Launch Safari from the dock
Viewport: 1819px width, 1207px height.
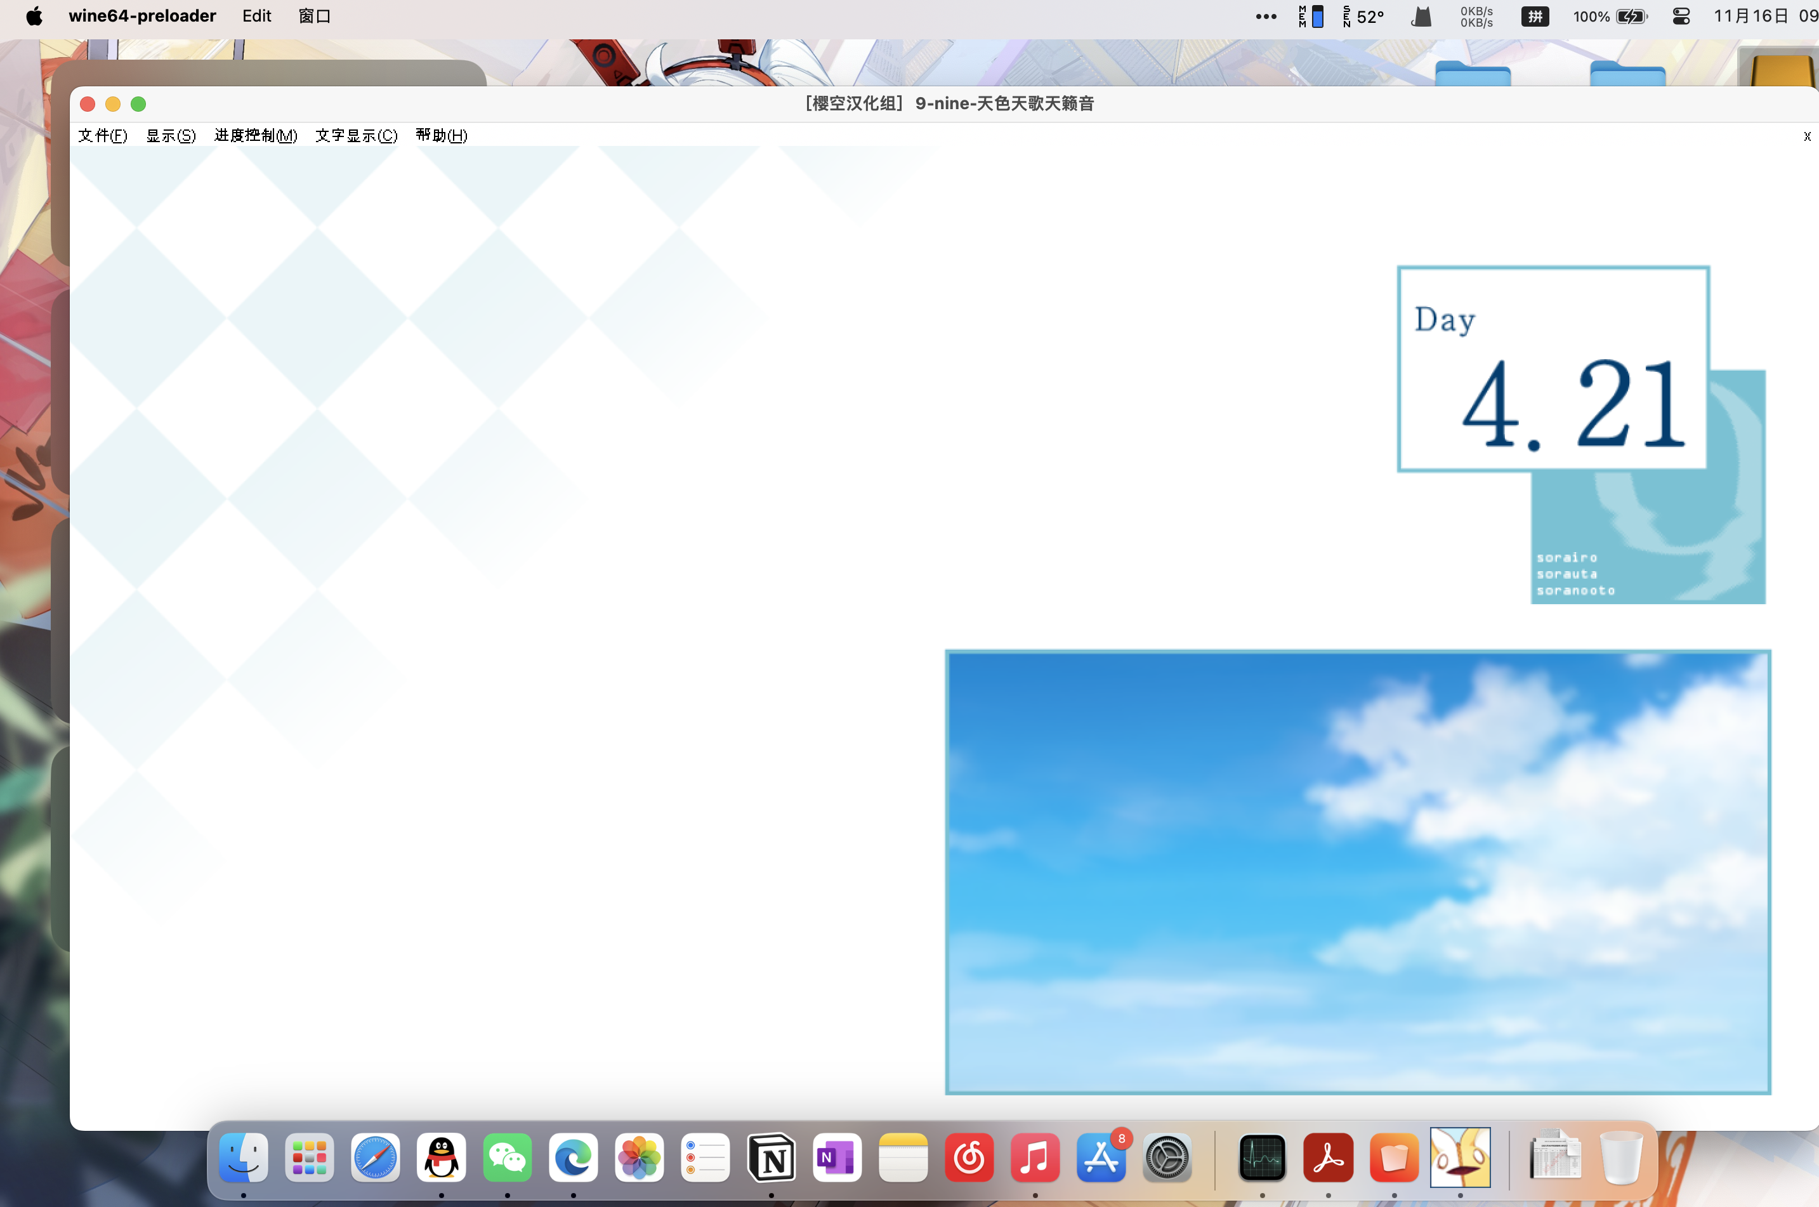tap(376, 1157)
